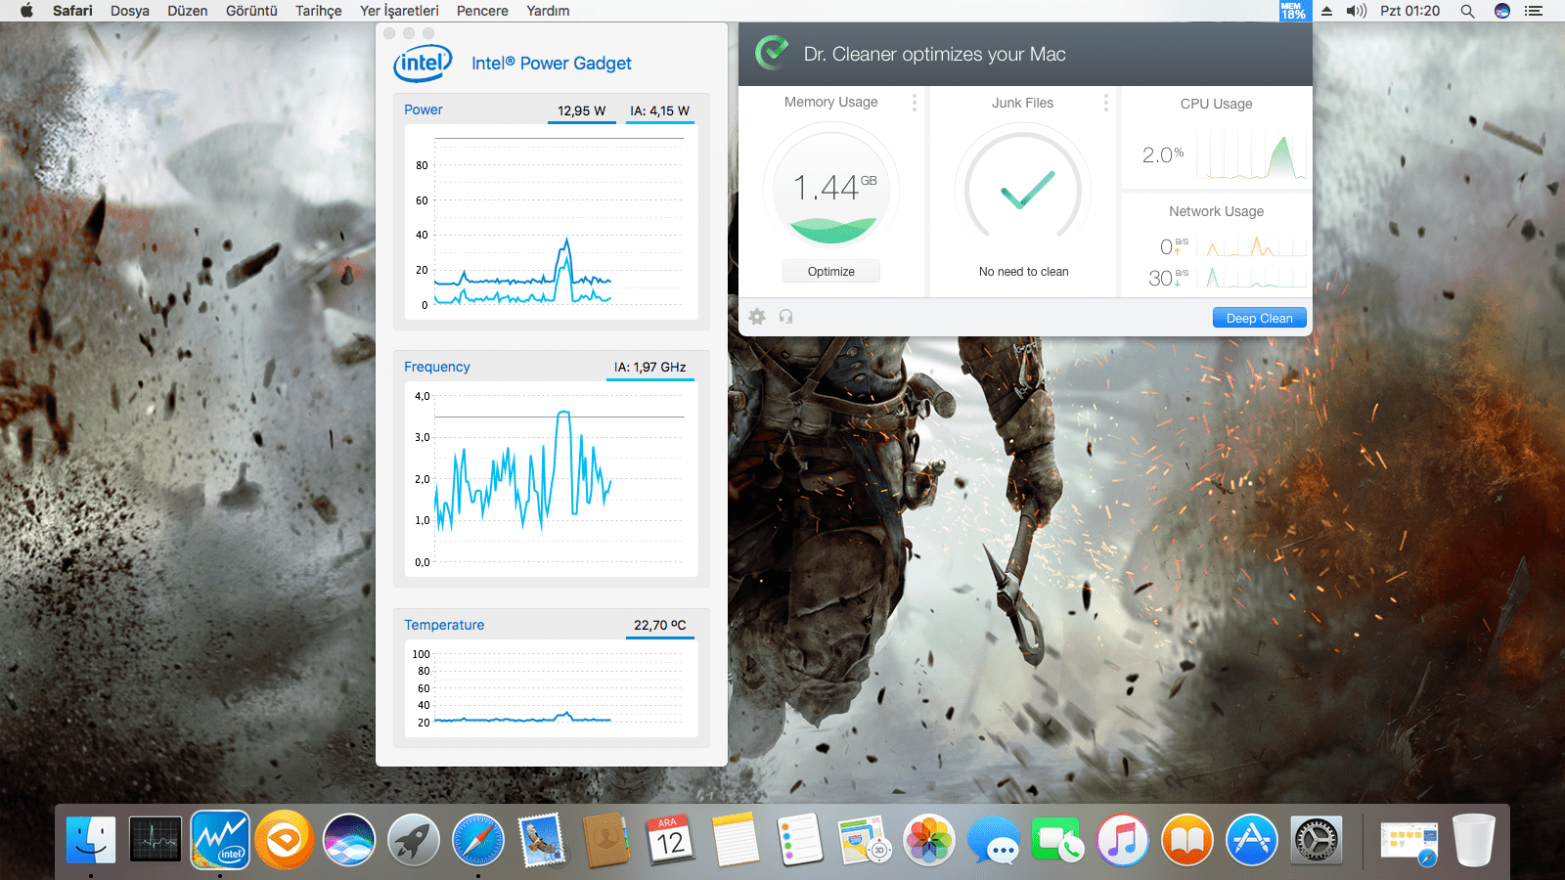
Task: Click the Dr. Cleaner headphone support icon
Action: pyautogui.click(x=785, y=317)
